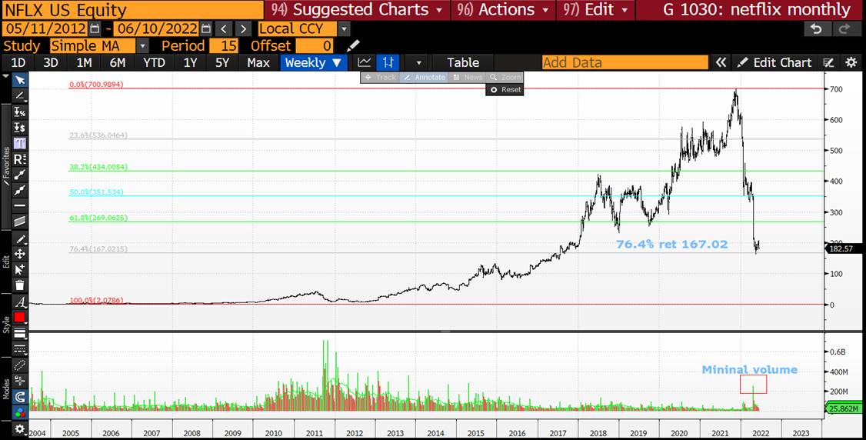Image resolution: width=866 pixels, height=440 pixels.
Task: Toggle the RGB color circles mode
Action: pos(20,412)
